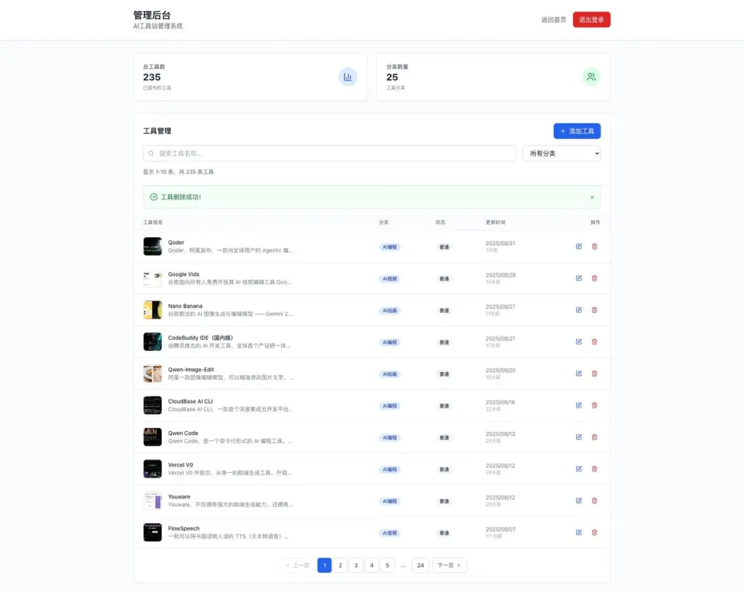Click the AI绘画 tag on Nano Banana row

[x=389, y=311]
